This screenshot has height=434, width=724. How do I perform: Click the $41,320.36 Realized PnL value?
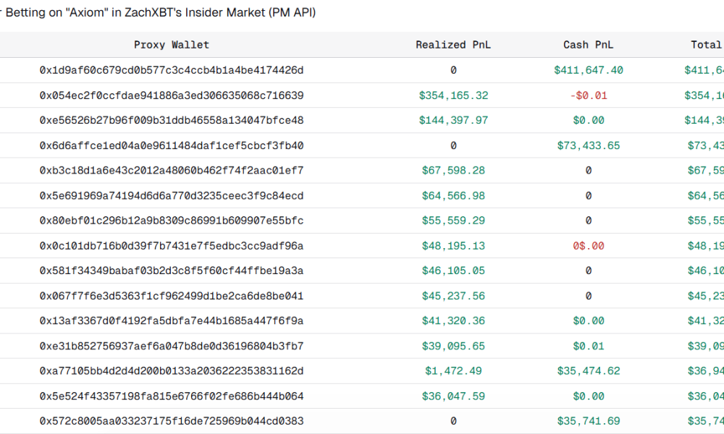click(x=453, y=320)
